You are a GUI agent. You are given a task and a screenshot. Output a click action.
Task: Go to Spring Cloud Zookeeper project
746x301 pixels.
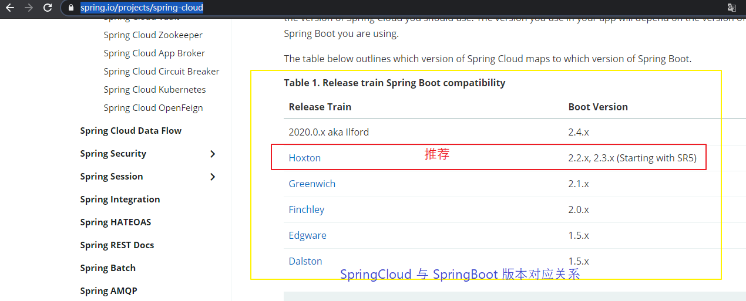click(x=153, y=35)
